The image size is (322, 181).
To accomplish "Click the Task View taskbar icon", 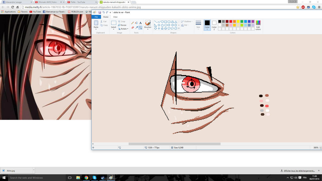I will point(69,178).
